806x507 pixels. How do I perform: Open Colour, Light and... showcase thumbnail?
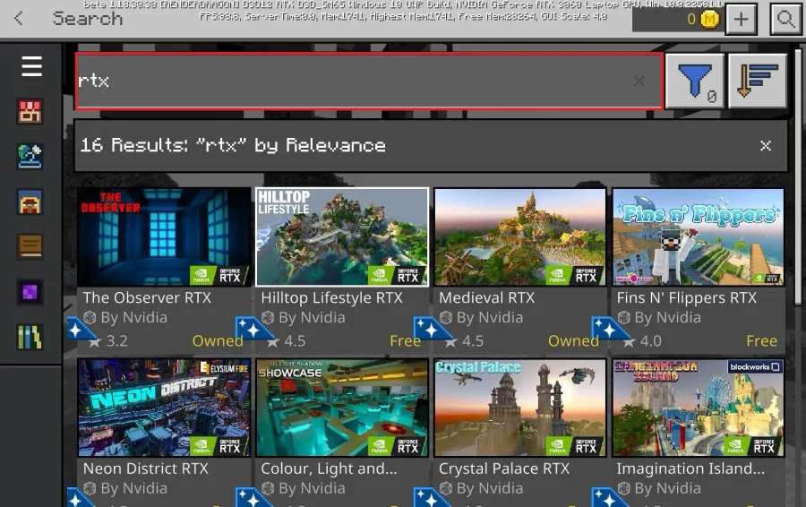(x=342, y=408)
